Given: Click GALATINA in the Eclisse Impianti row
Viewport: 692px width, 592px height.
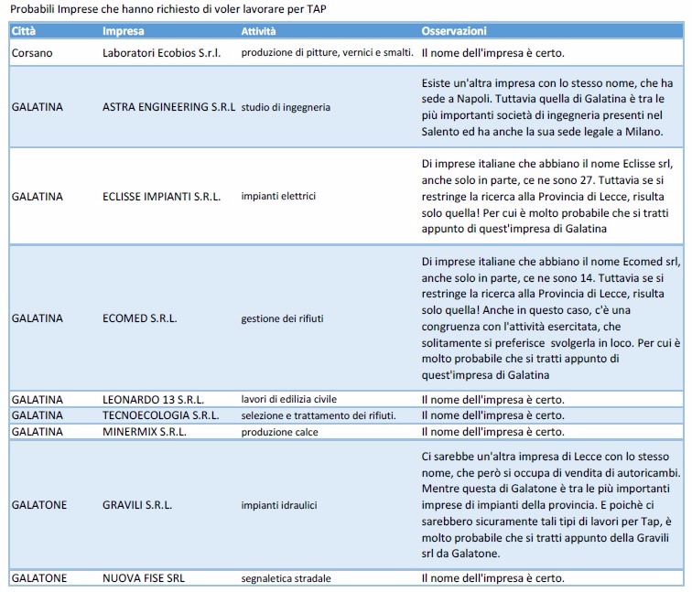Looking at the screenshot, I should coord(37,197).
